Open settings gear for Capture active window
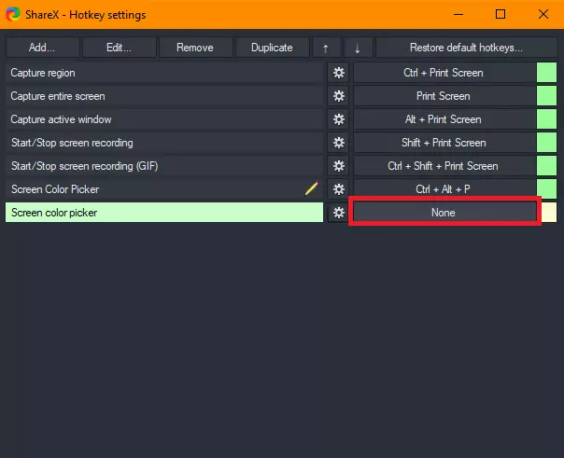 (x=339, y=119)
